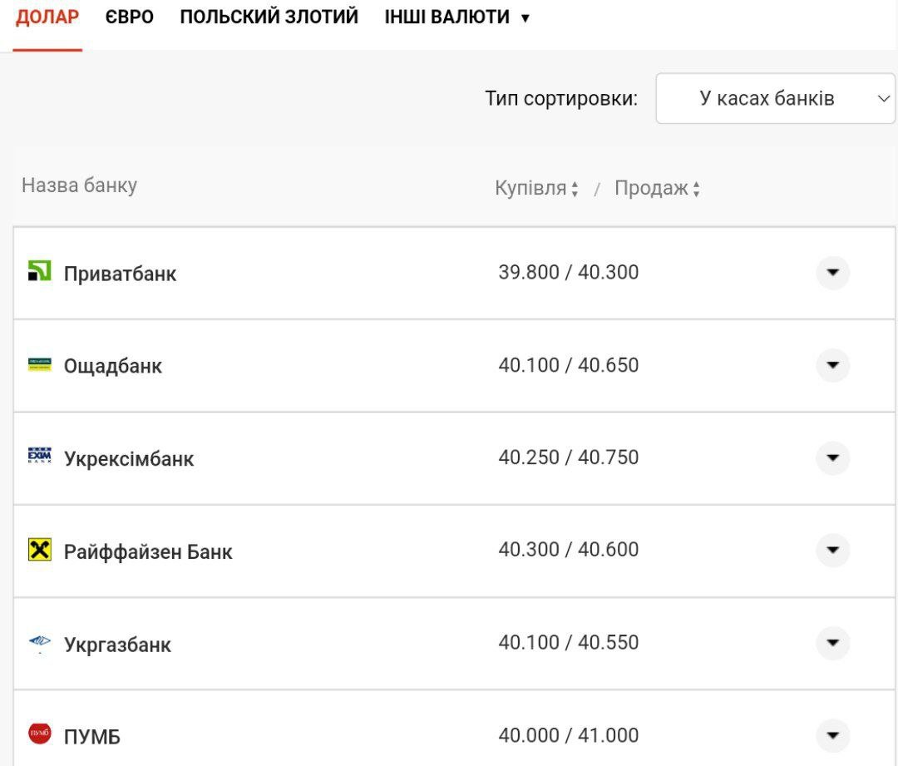Click the Райффайзен Банк logo icon

(39, 550)
